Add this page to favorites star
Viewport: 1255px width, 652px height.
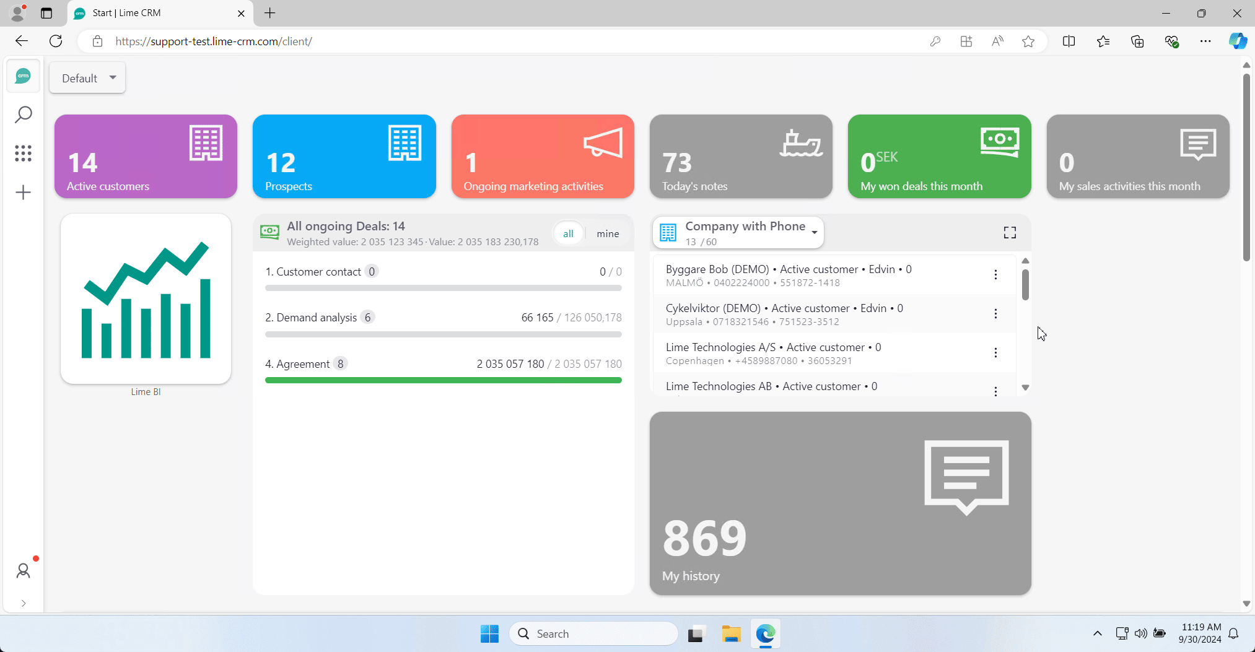coord(1028,41)
